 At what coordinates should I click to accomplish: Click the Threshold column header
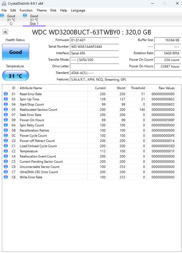[137, 88]
